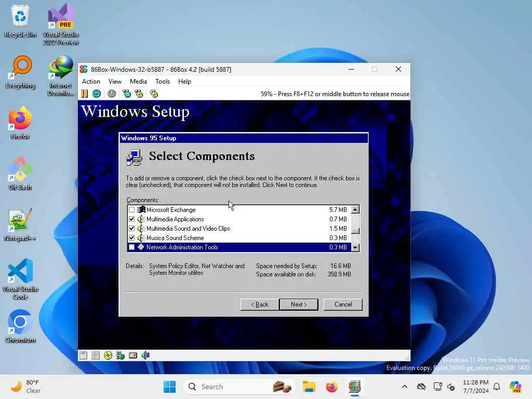Click the teal hard reset toolbar icon
The width and height of the screenshot is (532, 399).
tap(97, 94)
